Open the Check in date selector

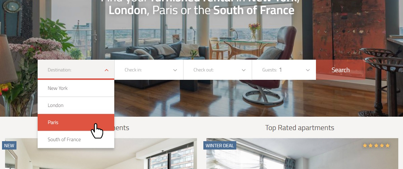149,70
